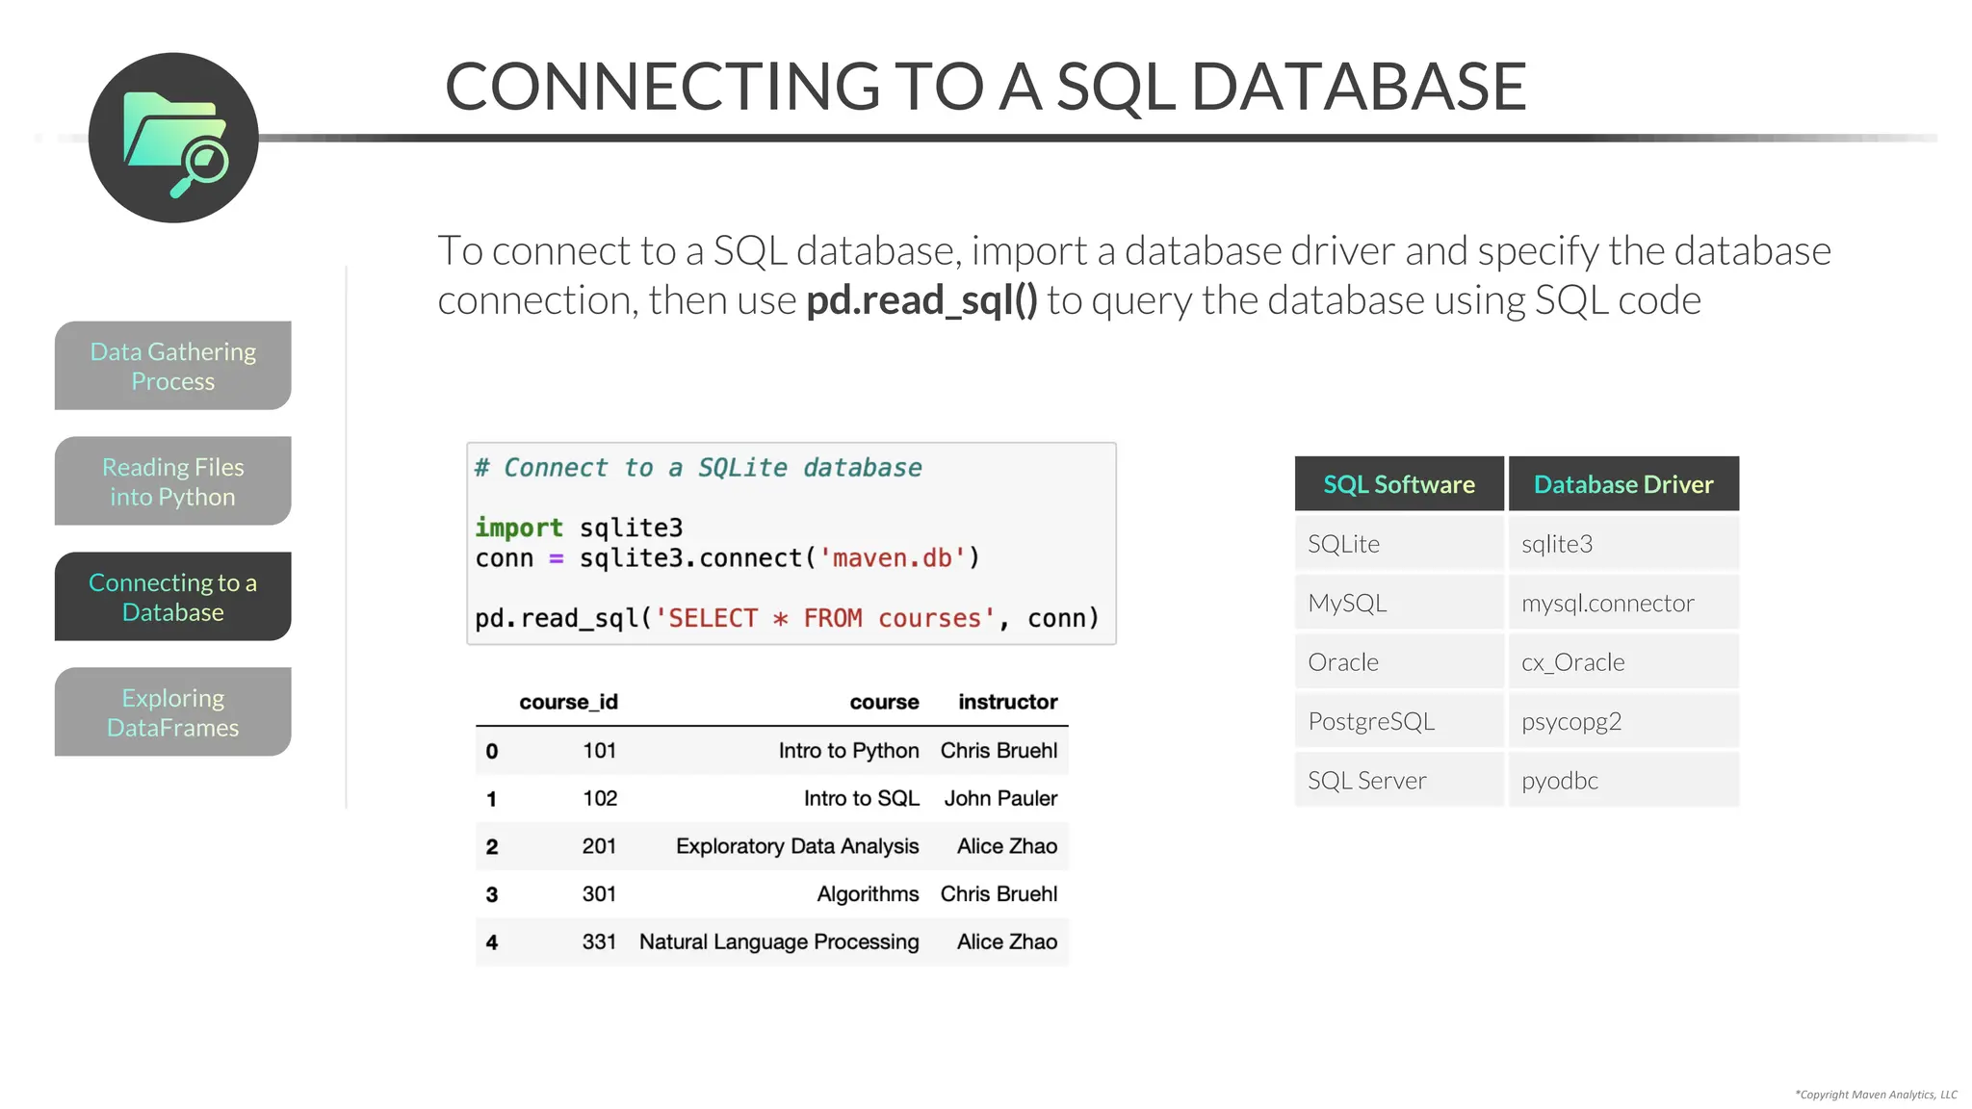This screenshot has height=1109, width=1972.
Task: Click the sqlite3.connect('maven.db') line
Action: point(728,558)
